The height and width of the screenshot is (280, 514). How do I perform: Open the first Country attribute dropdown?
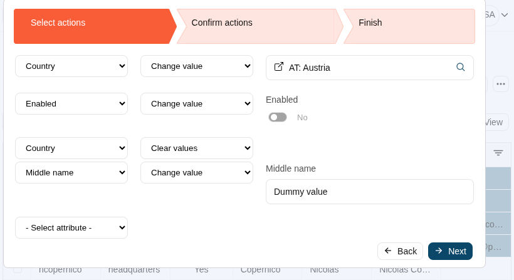click(x=71, y=66)
